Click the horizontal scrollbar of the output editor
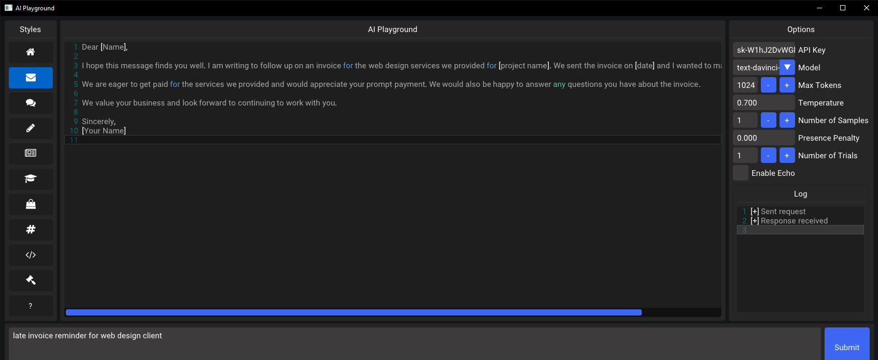This screenshot has height=360, width=878. point(353,312)
